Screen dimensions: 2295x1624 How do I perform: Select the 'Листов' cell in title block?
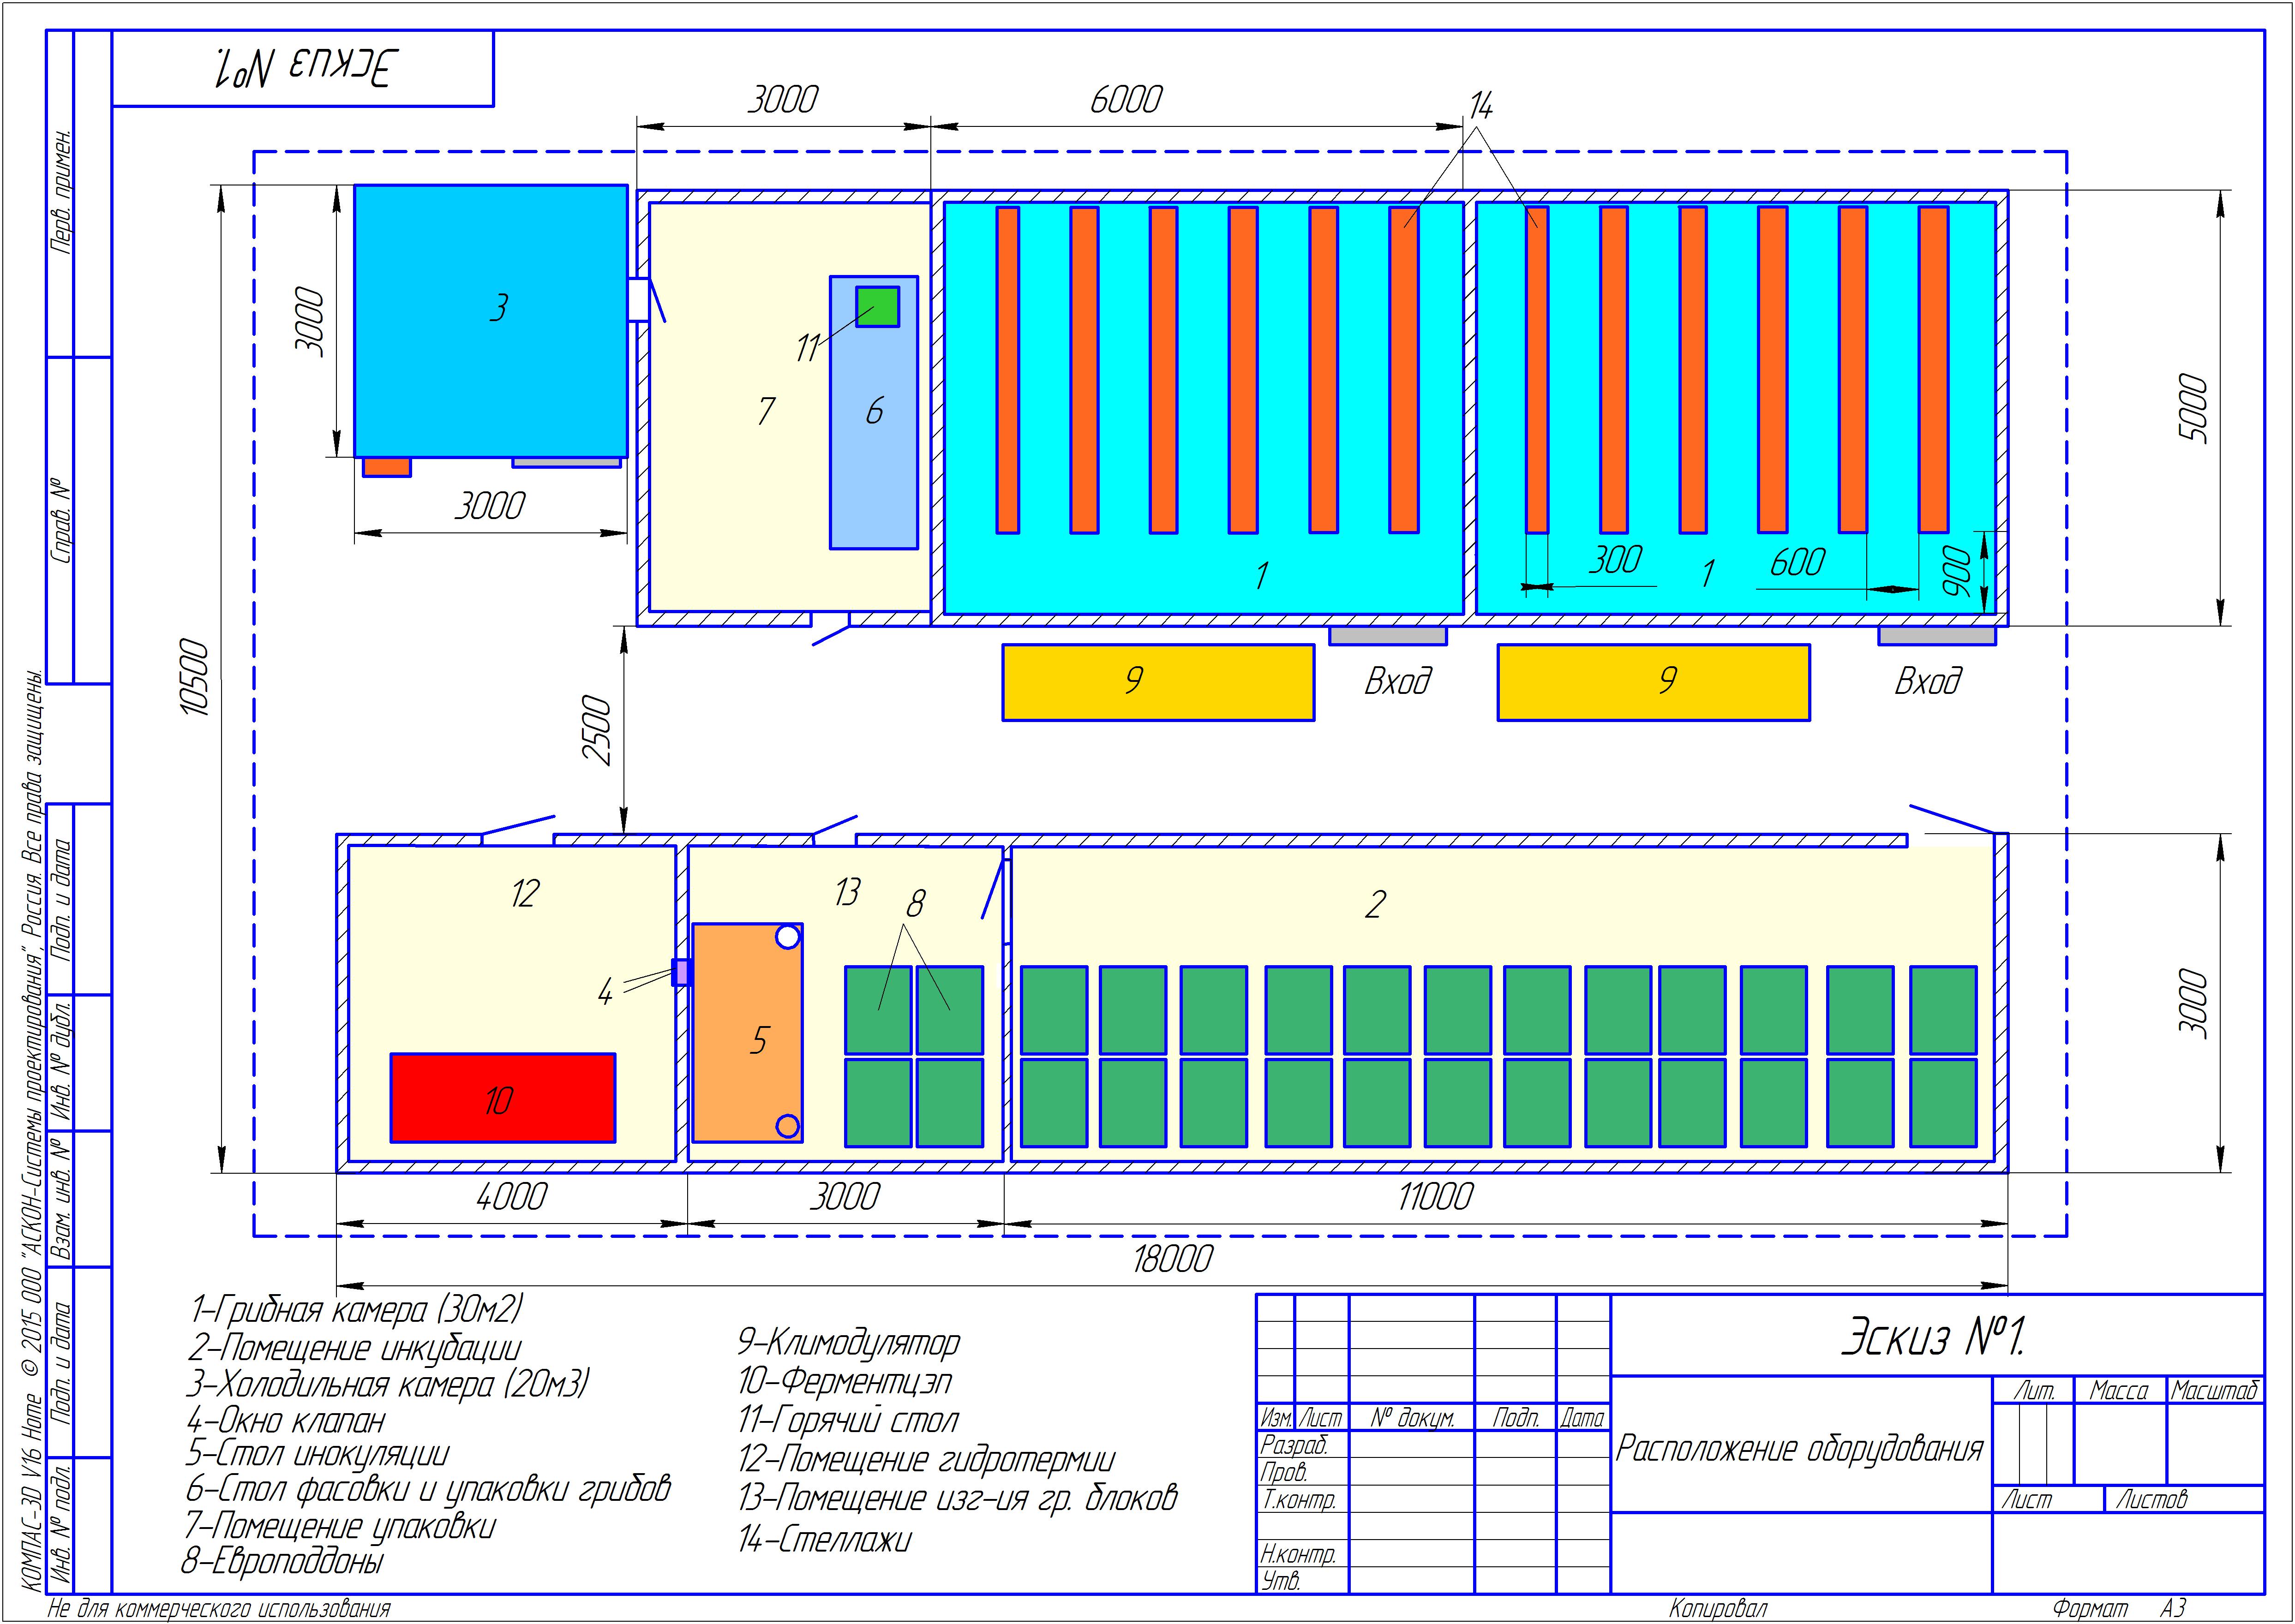tap(2151, 1499)
